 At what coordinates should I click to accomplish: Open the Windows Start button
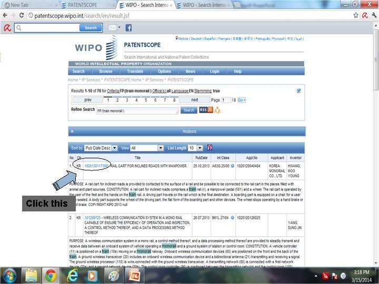coord(9,276)
